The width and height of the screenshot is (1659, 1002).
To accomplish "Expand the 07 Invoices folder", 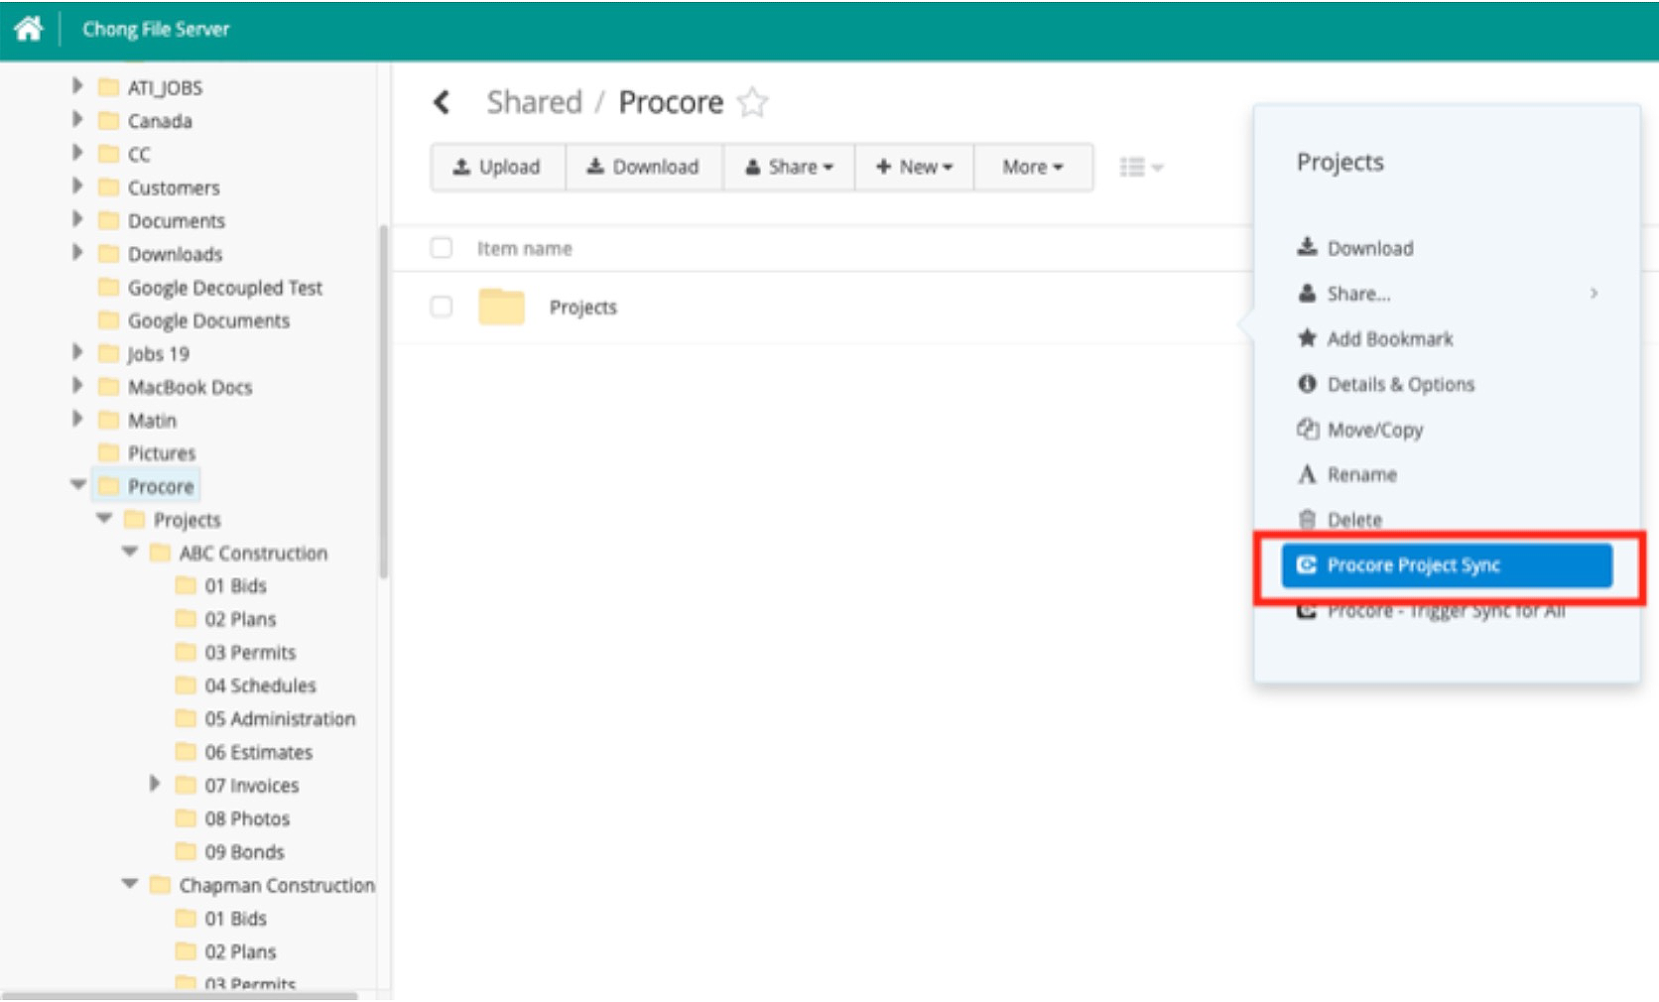I will [x=156, y=785].
